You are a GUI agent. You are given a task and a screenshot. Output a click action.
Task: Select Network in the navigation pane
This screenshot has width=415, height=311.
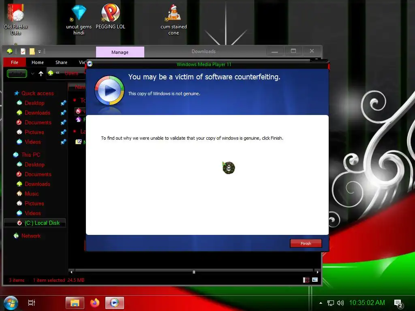pos(31,236)
